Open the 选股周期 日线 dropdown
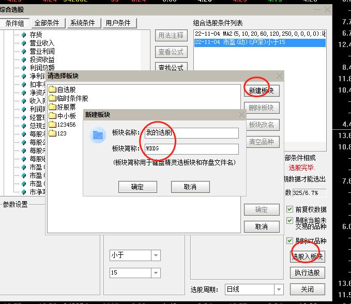The width and height of the screenshot is (351, 304). pyautogui.click(x=279, y=290)
